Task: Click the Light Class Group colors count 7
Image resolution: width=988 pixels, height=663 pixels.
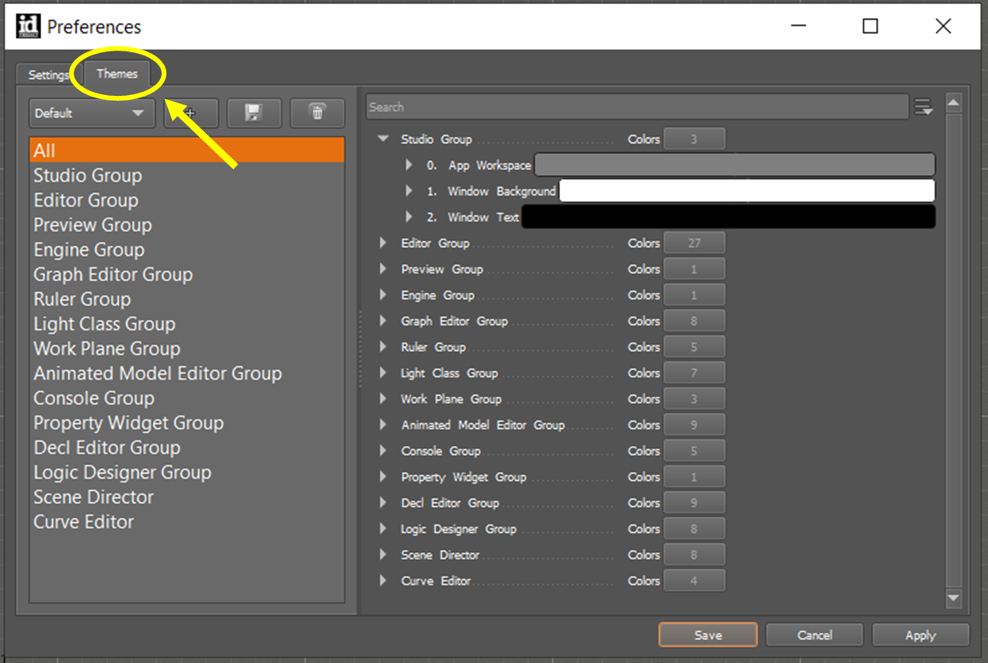Action: tap(694, 373)
